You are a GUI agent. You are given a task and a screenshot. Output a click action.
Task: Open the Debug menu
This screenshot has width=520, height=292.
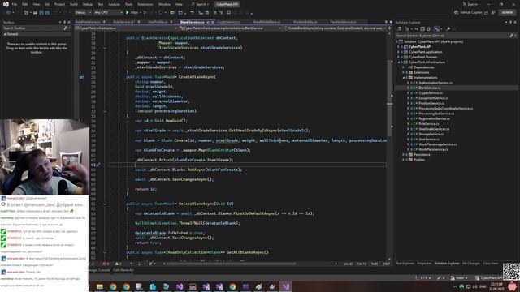point(88,4)
